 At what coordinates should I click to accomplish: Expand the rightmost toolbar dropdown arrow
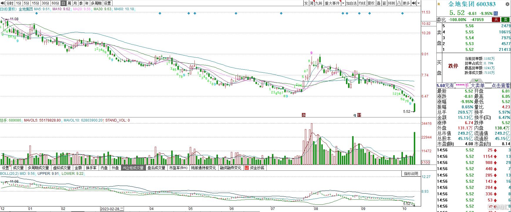[419, 3]
